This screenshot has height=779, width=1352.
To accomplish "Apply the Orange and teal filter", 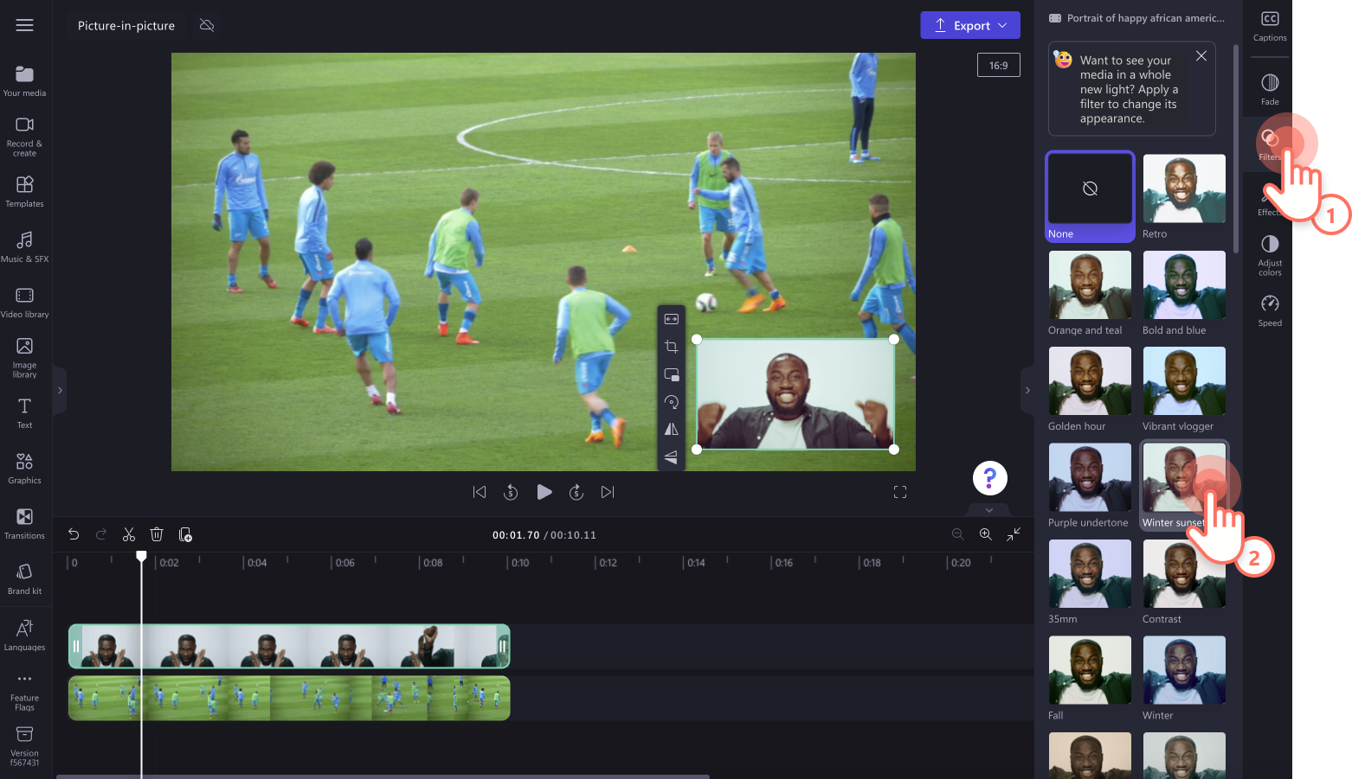I will coord(1090,294).
